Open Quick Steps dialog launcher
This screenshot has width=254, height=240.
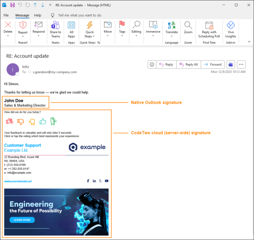coord(99,43)
